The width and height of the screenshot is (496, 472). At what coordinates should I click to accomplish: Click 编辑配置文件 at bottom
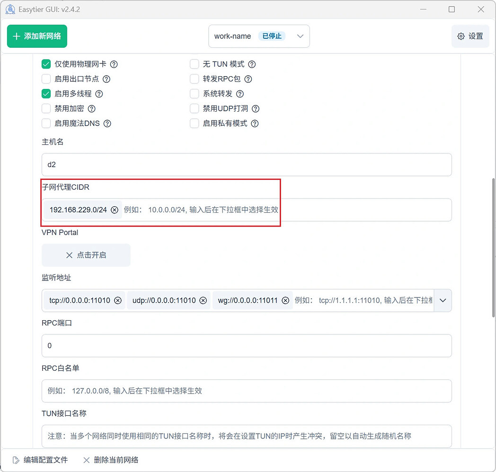click(40, 460)
